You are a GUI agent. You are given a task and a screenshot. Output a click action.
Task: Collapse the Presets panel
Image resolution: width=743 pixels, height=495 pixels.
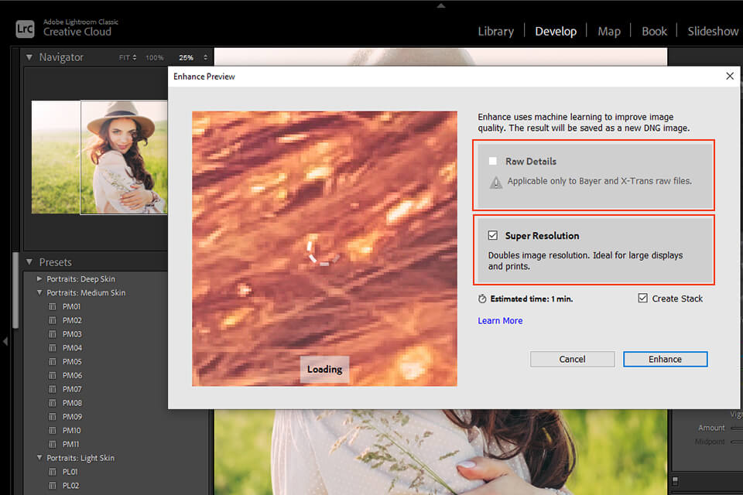click(29, 262)
